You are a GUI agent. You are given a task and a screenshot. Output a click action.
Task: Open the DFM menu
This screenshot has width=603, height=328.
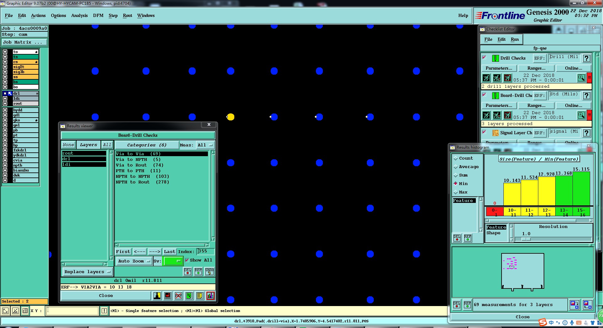click(98, 16)
